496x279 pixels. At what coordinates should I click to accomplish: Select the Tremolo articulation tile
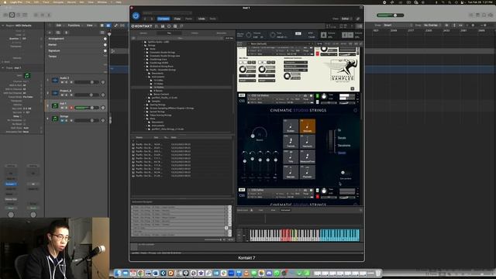(x=291, y=141)
